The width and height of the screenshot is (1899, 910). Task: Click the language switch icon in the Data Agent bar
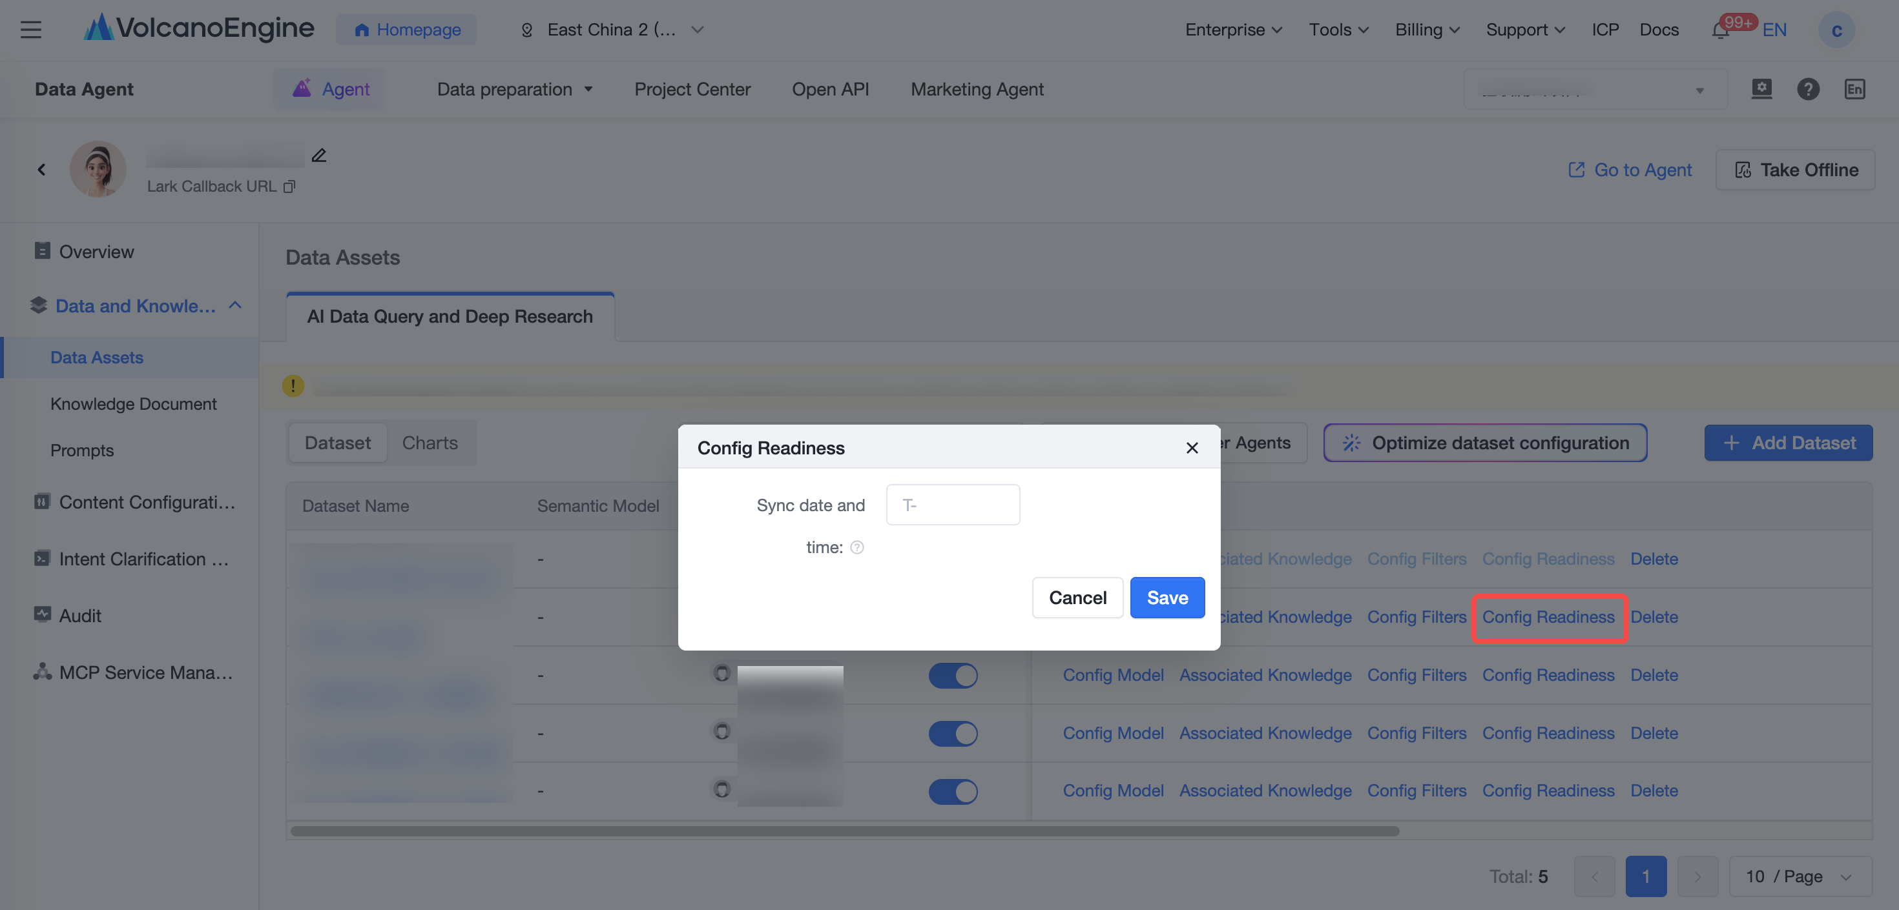coord(1854,89)
